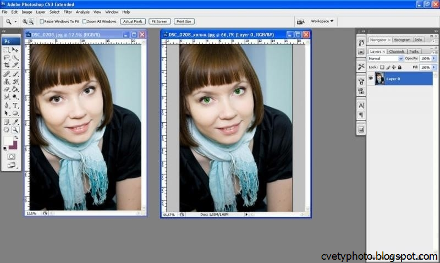
Task: Open the Select menu
Action: 54,12
